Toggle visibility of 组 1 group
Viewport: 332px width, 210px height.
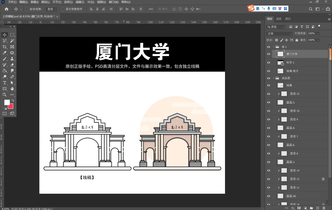269,47
